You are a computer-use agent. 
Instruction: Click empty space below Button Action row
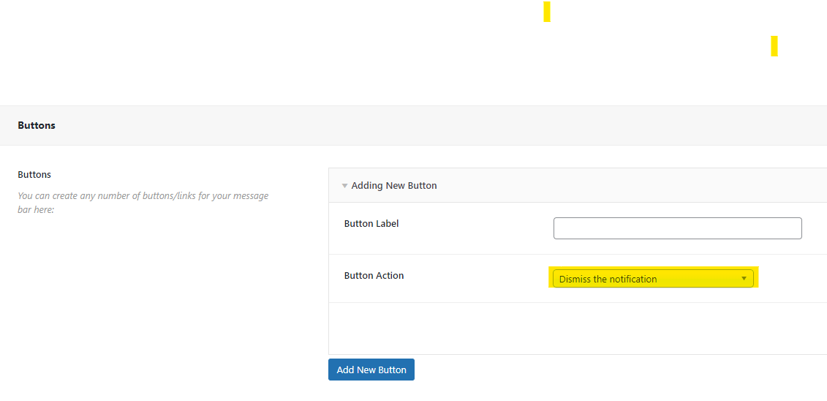pos(578,328)
